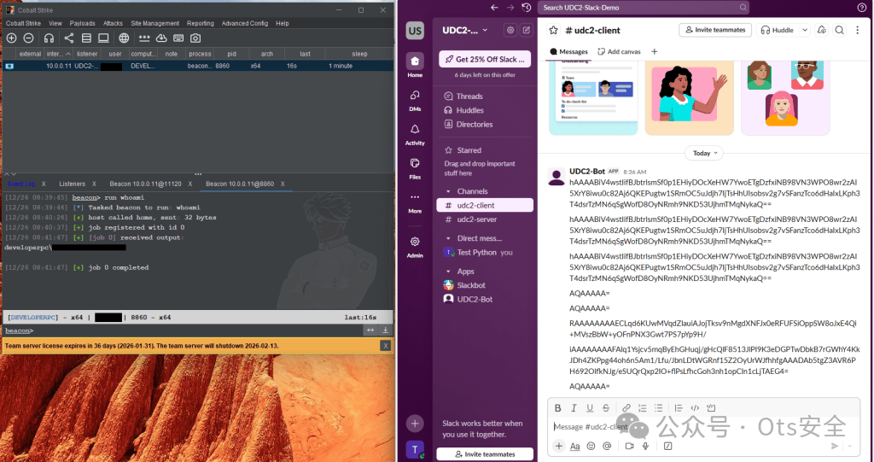
Task: Open Huddle options dropdown arrow
Action: (x=805, y=30)
